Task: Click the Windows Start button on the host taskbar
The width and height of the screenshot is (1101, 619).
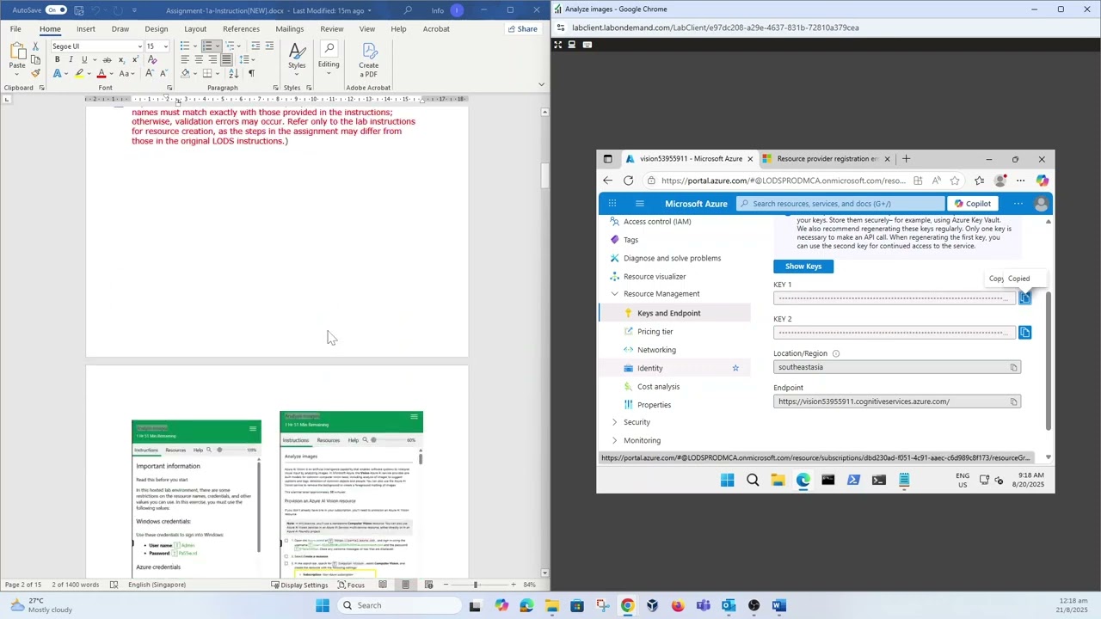Action: (x=323, y=605)
